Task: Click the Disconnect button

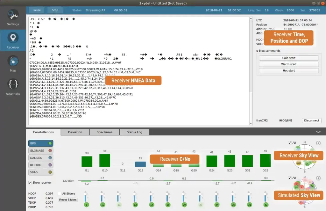Action: coord(311,120)
